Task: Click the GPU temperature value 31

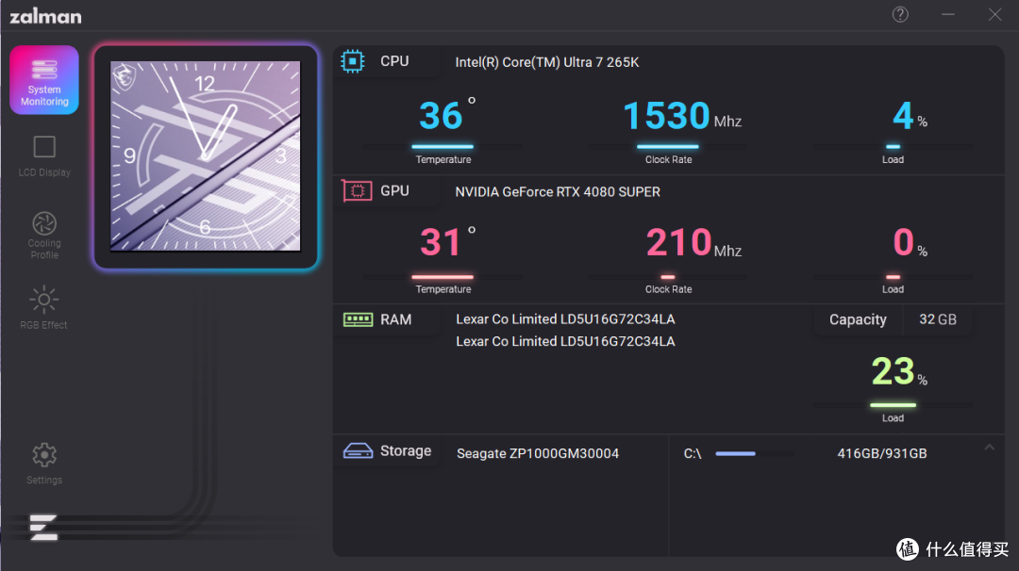Action: point(440,243)
